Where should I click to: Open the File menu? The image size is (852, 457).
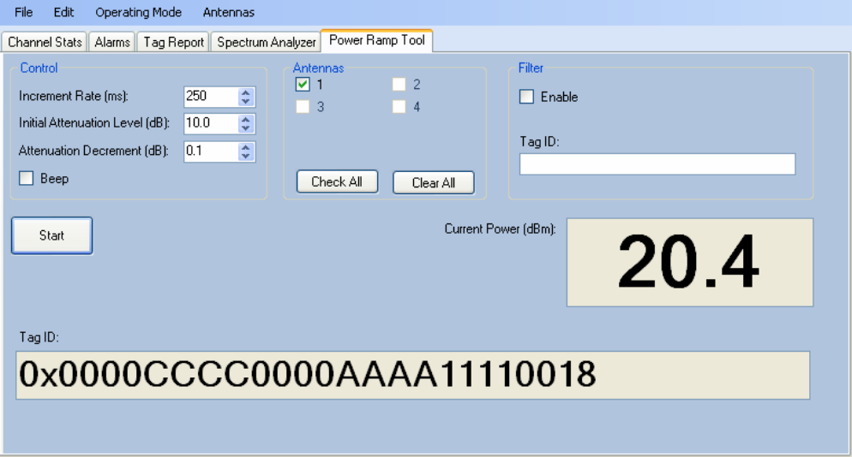pyautogui.click(x=23, y=12)
